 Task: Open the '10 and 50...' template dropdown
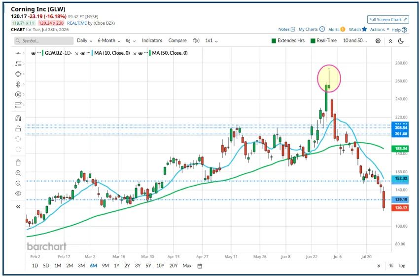pos(355,40)
